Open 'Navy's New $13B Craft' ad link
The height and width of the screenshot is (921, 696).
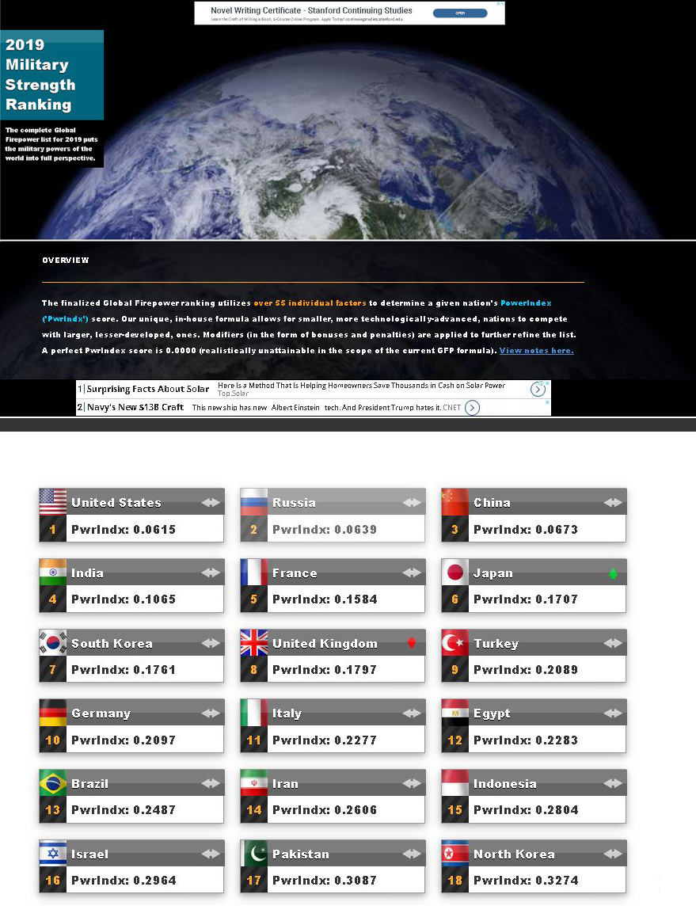135,407
